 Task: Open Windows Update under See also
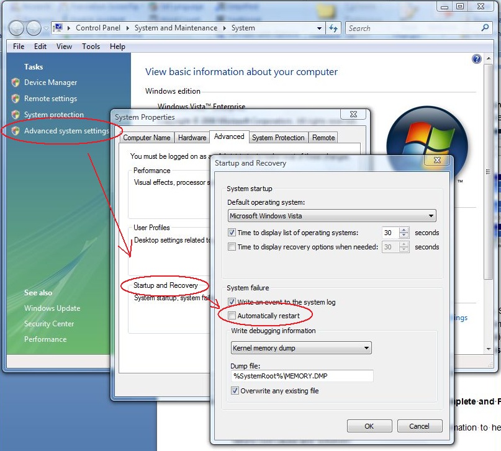coord(52,308)
